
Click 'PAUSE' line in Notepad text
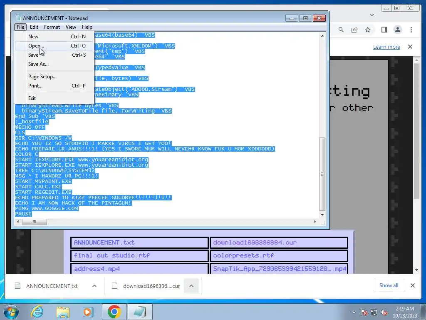(x=23, y=214)
